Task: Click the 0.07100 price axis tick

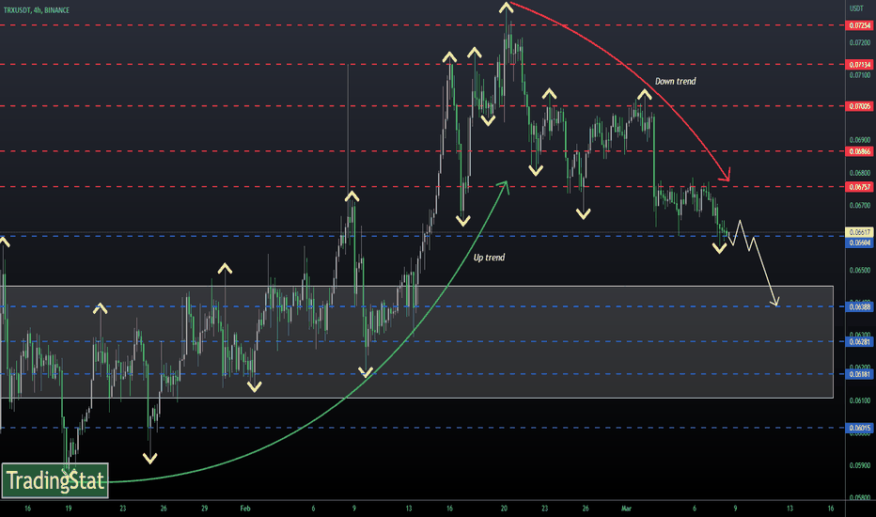Action: [860, 75]
